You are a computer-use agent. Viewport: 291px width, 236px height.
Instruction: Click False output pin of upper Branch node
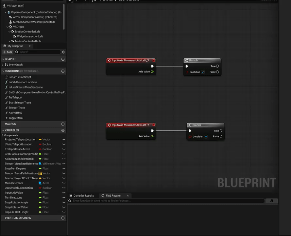(x=218, y=72)
